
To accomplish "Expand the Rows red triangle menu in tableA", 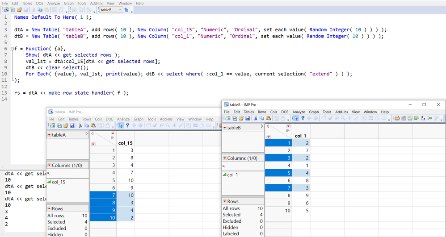I will pyautogui.click(x=49, y=208).
